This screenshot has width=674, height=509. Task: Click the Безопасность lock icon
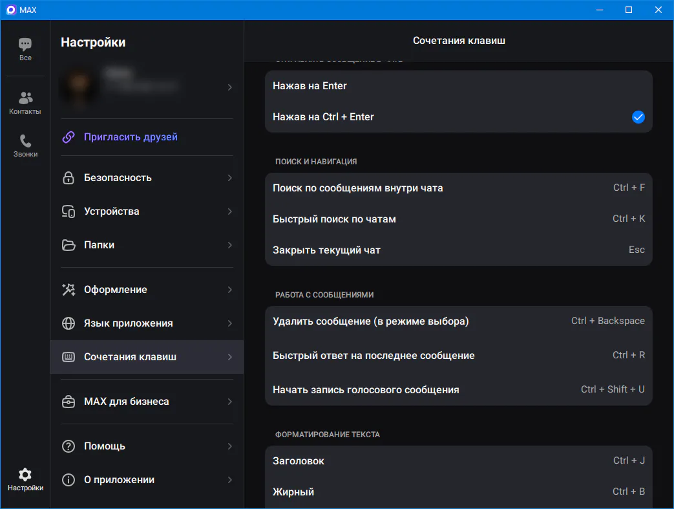click(68, 178)
